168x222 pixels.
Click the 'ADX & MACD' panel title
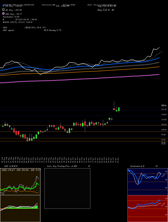pos(11,166)
